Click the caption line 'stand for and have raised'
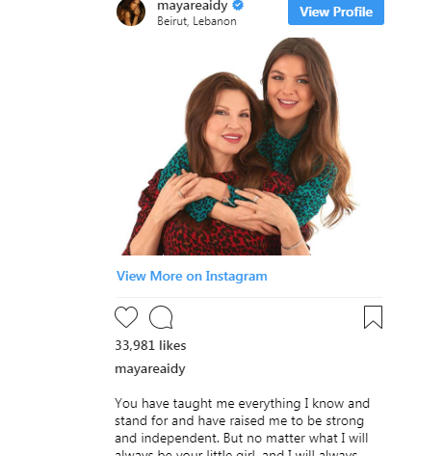This screenshot has height=456, width=444. pyautogui.click(x=240, y=420)
